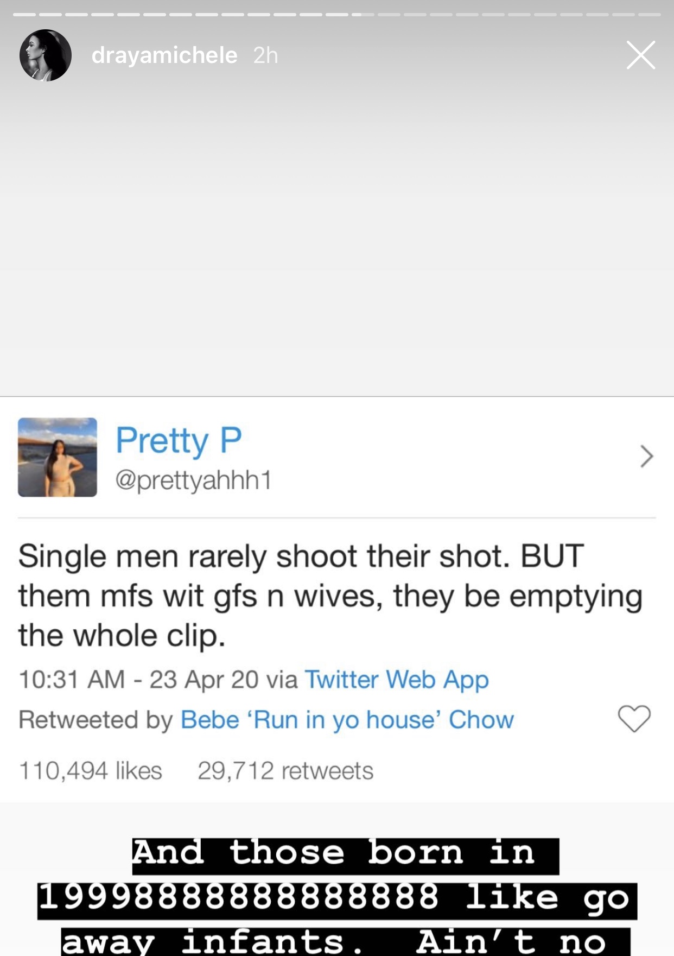Tap the blank gray area of the story

pyautogui.click(x=336, y=233)
